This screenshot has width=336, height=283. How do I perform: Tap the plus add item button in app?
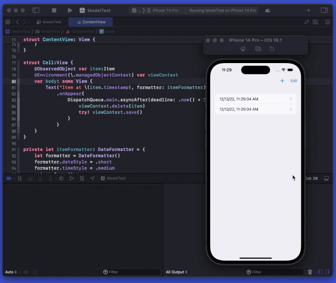point(282,81)
